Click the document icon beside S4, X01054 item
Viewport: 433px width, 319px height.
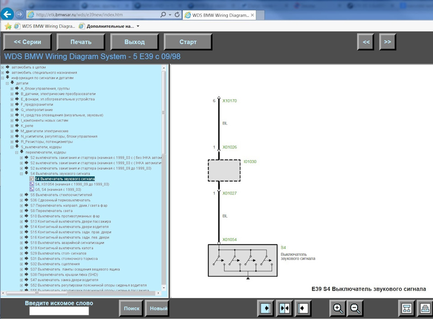pos(32,184)
